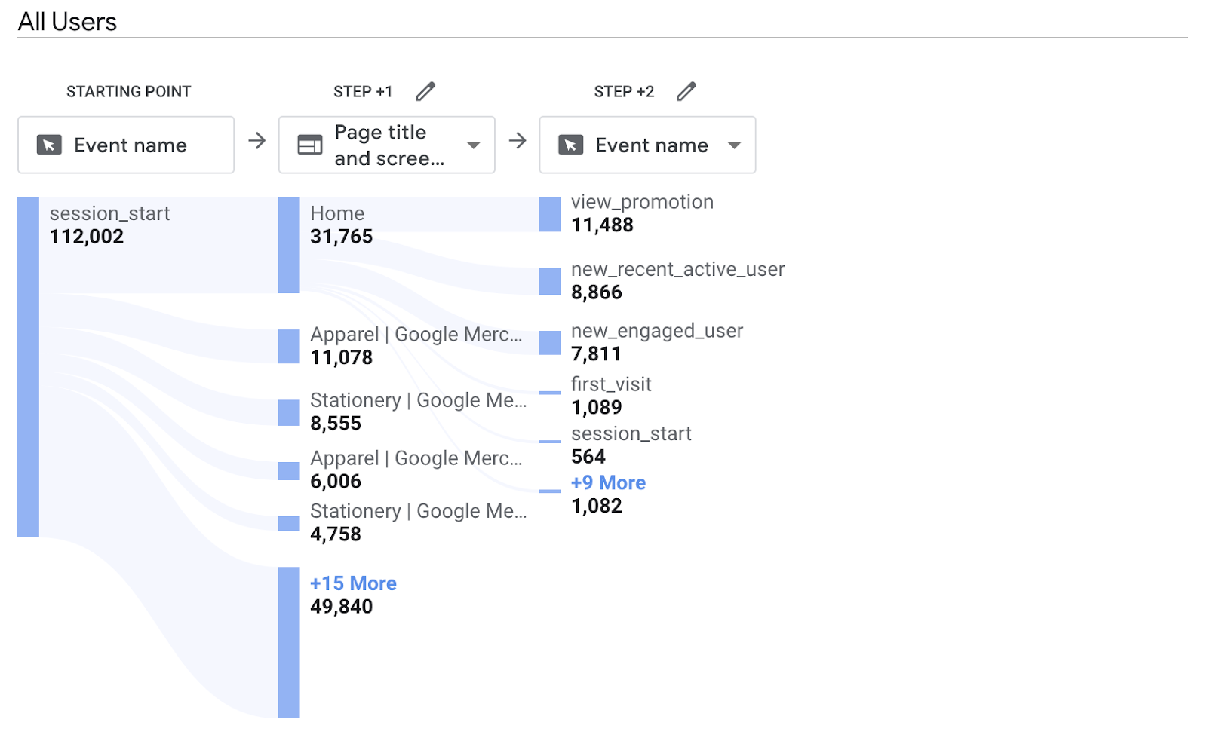Edit Step +2 using the pencil icon
Image resolution: width=1207 pixels, height=756 pixels.
tap(686, 90)
